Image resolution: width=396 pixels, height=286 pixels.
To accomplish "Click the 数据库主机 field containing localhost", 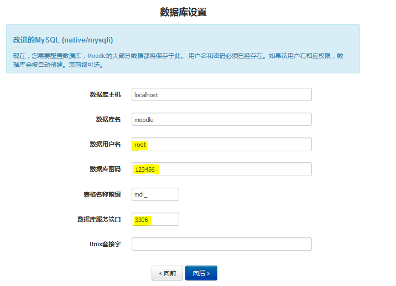I will 221,94.
